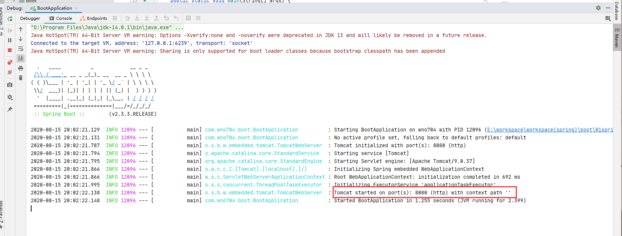The image size is (622, 236).
Task: Toggle mute breakpoints icon
Action: [x=10, y=72]
